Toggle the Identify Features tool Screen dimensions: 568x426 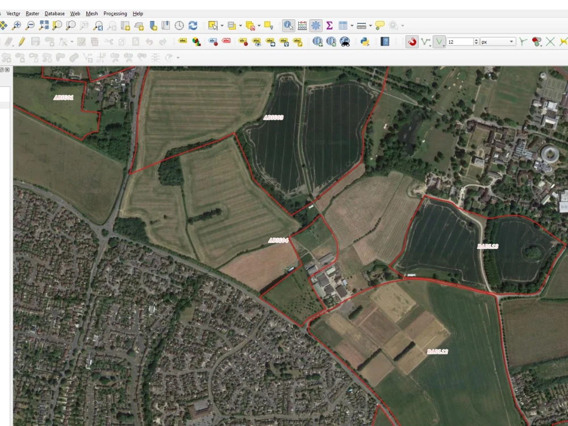(289, 26)
